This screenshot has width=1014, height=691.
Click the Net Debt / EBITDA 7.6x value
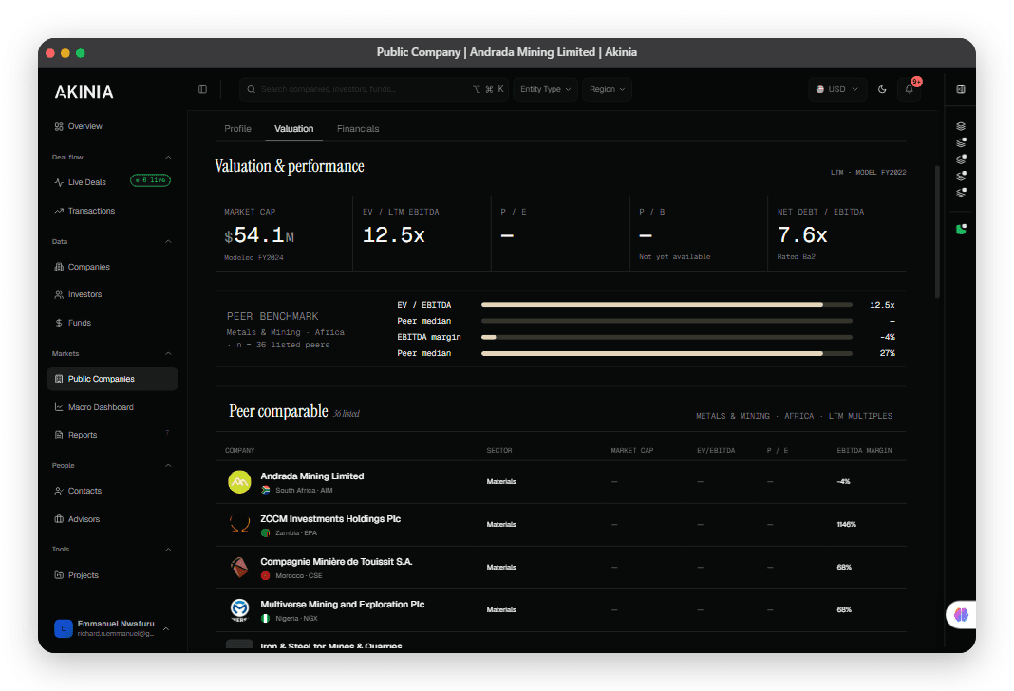point(802,235)
